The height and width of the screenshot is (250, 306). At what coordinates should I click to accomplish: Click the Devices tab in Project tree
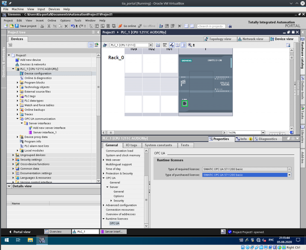(17, 39)
